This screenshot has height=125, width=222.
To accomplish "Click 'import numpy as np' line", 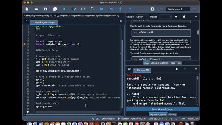I will [49, 41].
